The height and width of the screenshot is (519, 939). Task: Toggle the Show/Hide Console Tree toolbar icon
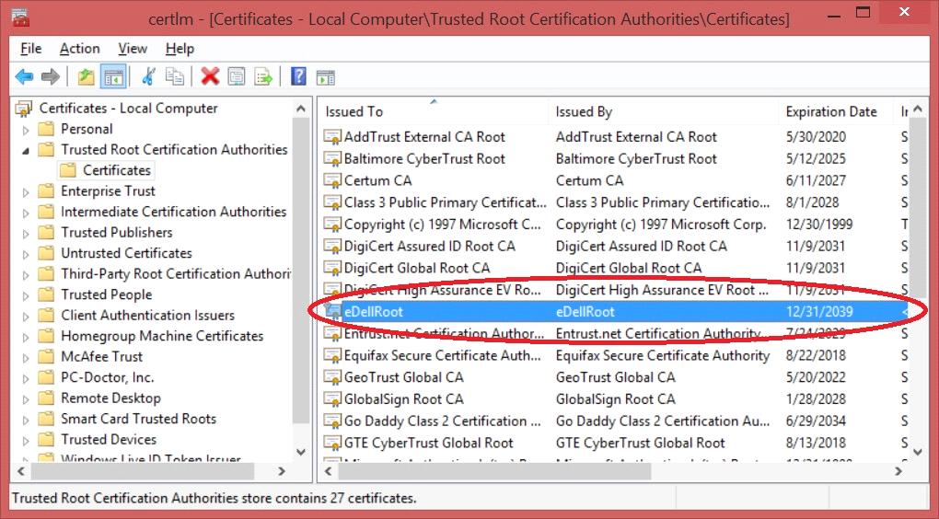tap(113, 76)
